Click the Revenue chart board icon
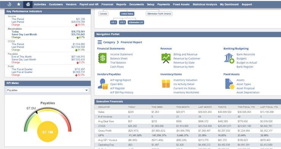Viewport: 281px width, 149px height. (166, 58)
